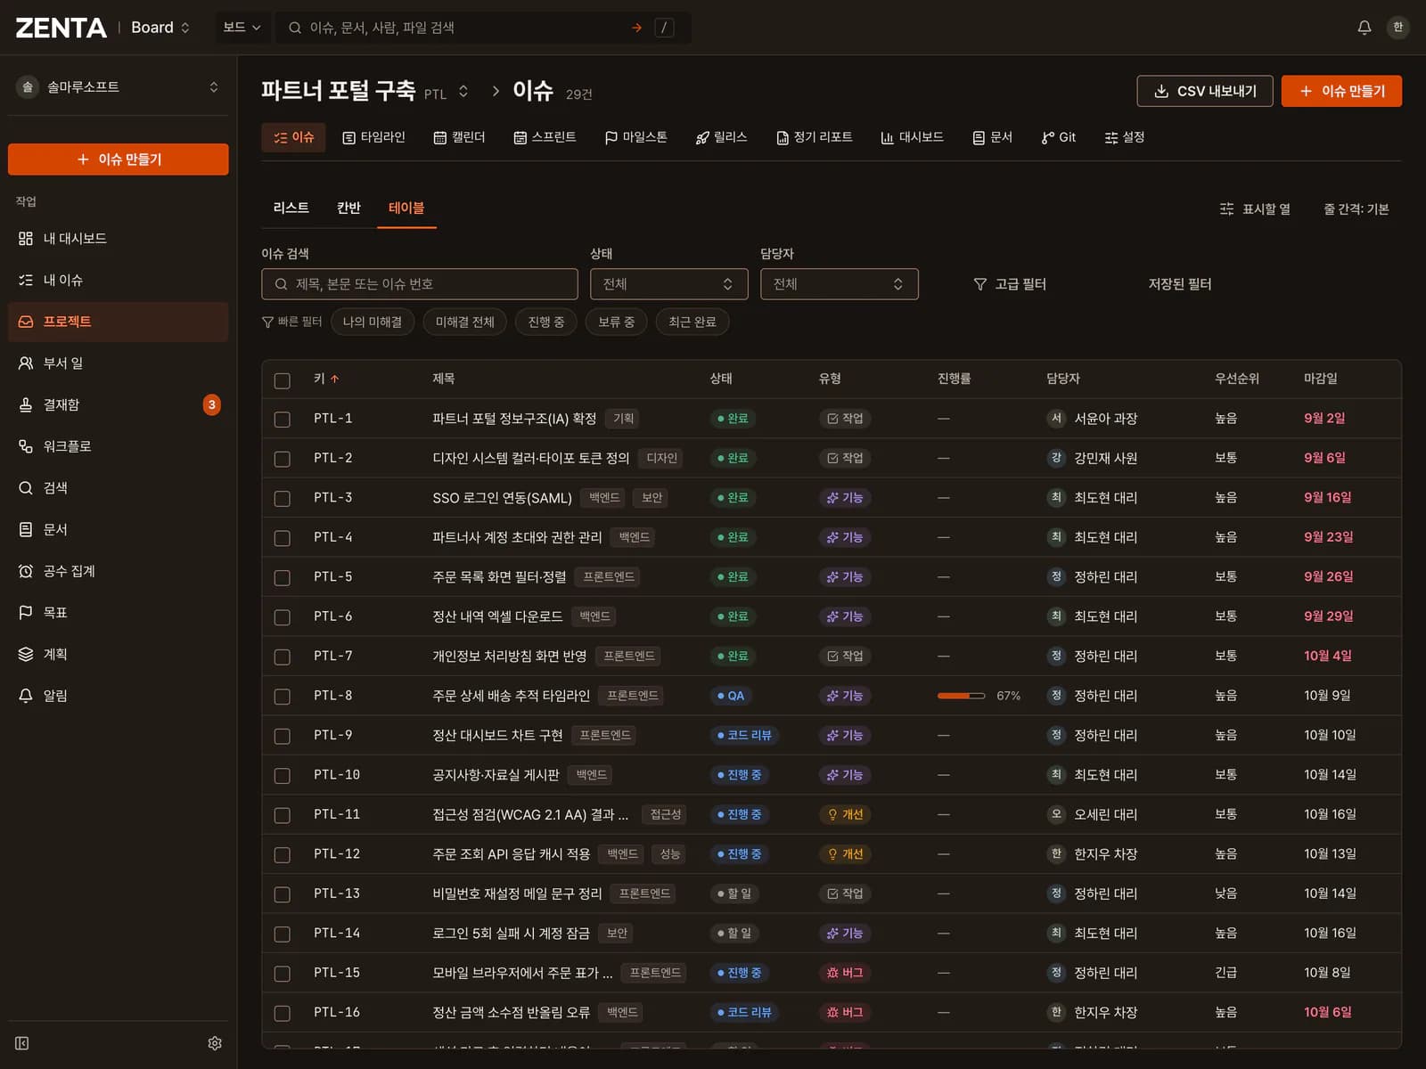Open Git project tab

1058,137
